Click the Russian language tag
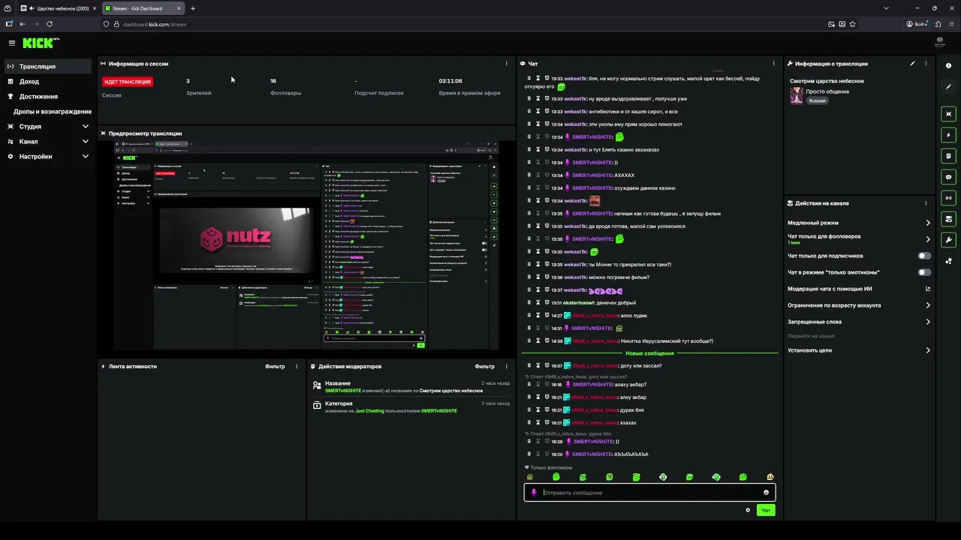This screenshot has width=961, height=540. [x=818, y=100]
